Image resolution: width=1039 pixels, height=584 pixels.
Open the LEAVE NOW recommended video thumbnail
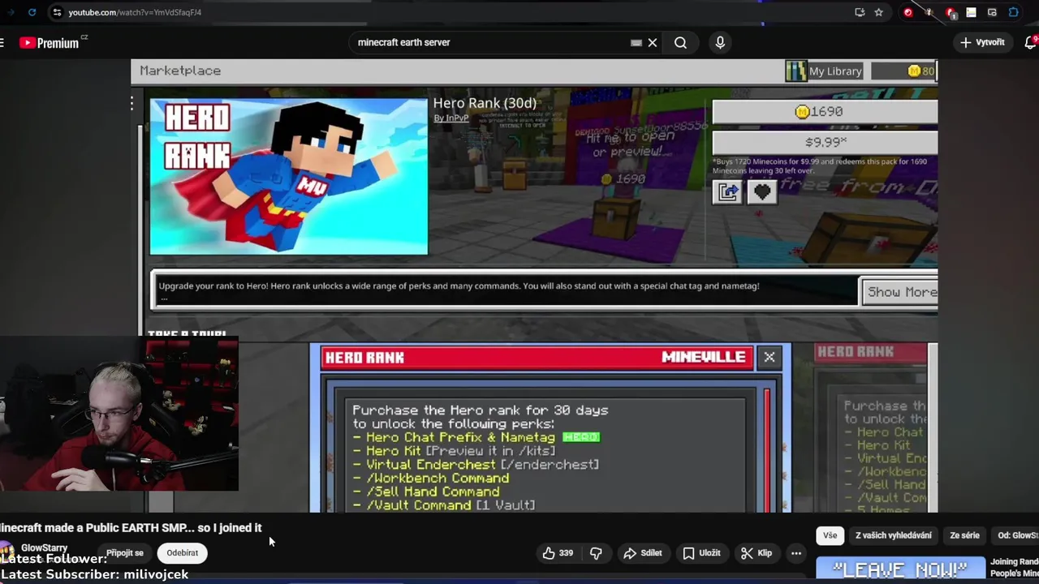[900, 569]
